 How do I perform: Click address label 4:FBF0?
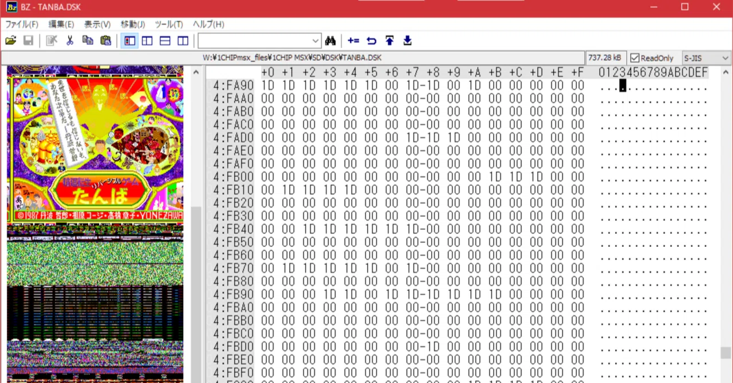point(232,373)
